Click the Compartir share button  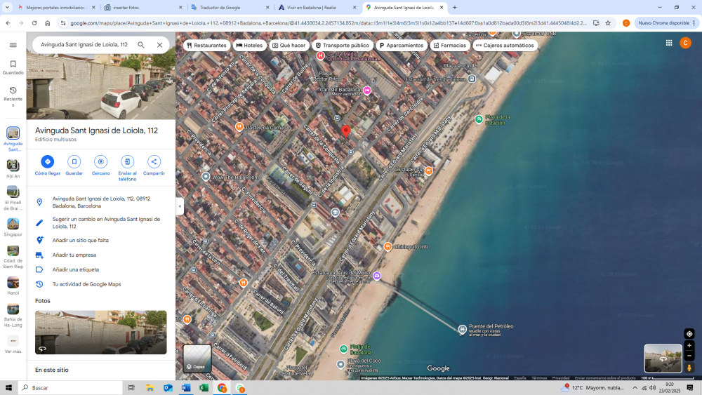154,166
